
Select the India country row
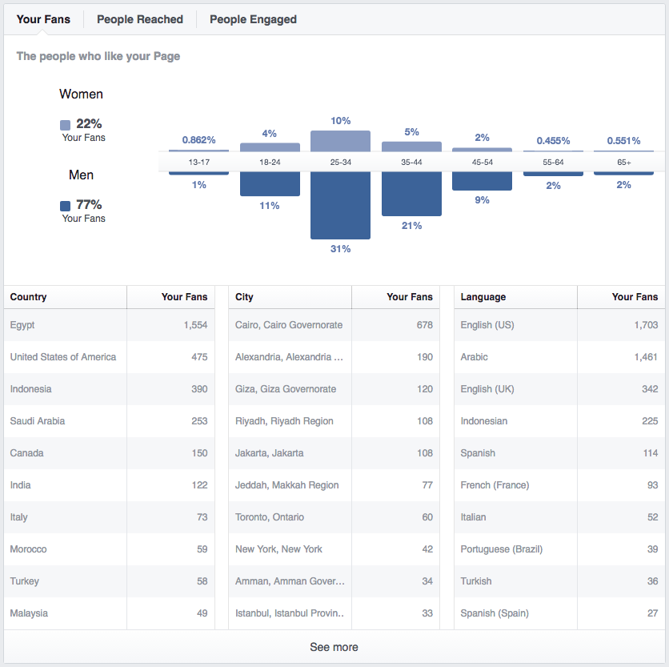click(x=109, y=485)
